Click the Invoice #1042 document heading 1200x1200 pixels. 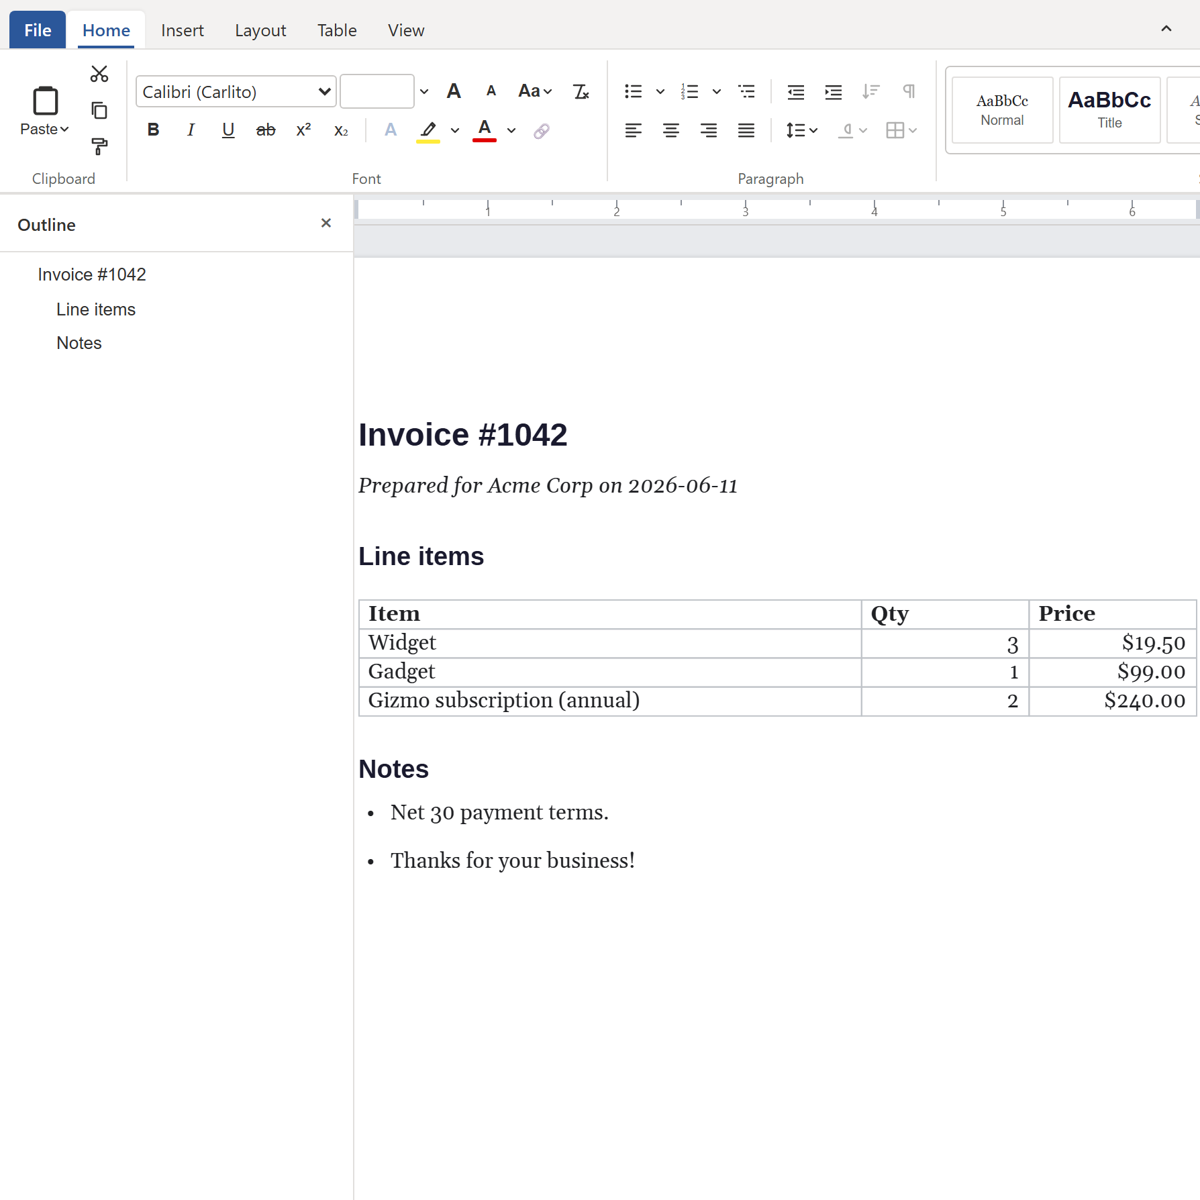(463, 435)
